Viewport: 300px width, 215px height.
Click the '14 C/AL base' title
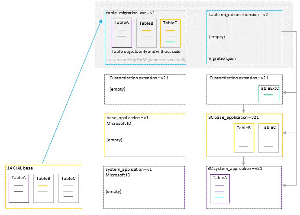[20, 168]
